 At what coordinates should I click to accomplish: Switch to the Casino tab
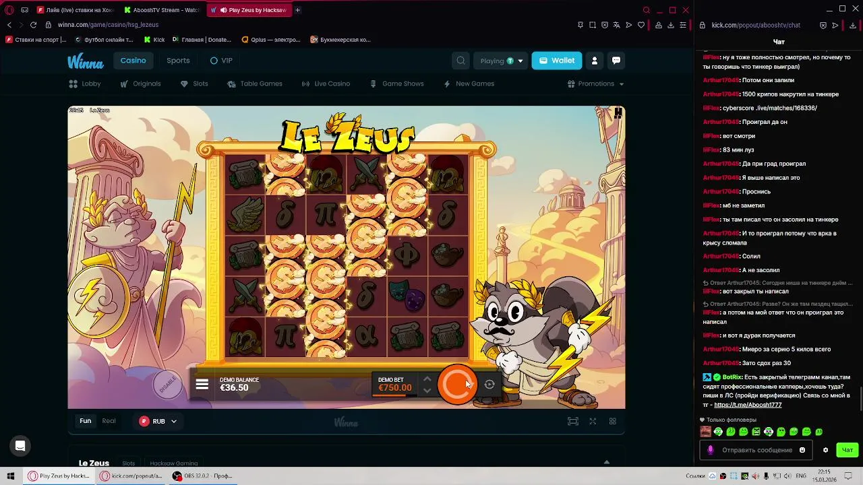[x=133, y=61]
